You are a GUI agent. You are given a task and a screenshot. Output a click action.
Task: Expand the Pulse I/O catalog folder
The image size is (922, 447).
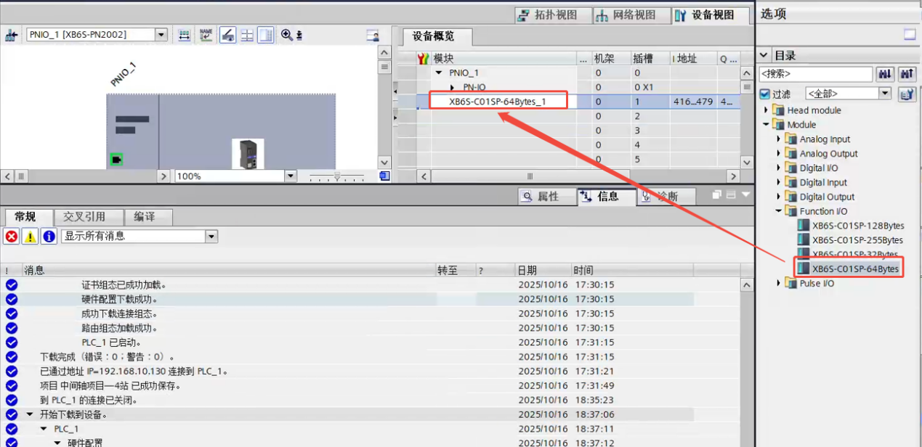pyautogui.click(x=779, y=284)
